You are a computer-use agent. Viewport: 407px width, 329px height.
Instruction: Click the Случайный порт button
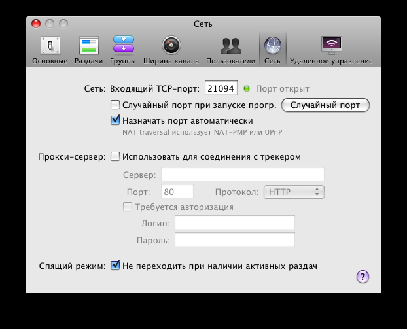pyautogui.click(x=325, y=105)
